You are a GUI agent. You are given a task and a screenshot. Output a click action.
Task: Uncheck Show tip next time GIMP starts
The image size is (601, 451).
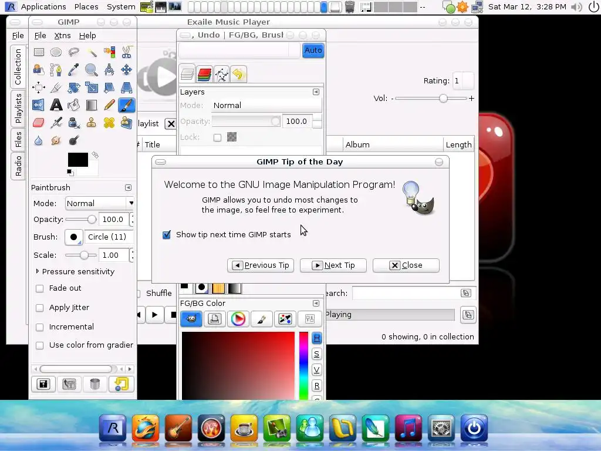167,235
